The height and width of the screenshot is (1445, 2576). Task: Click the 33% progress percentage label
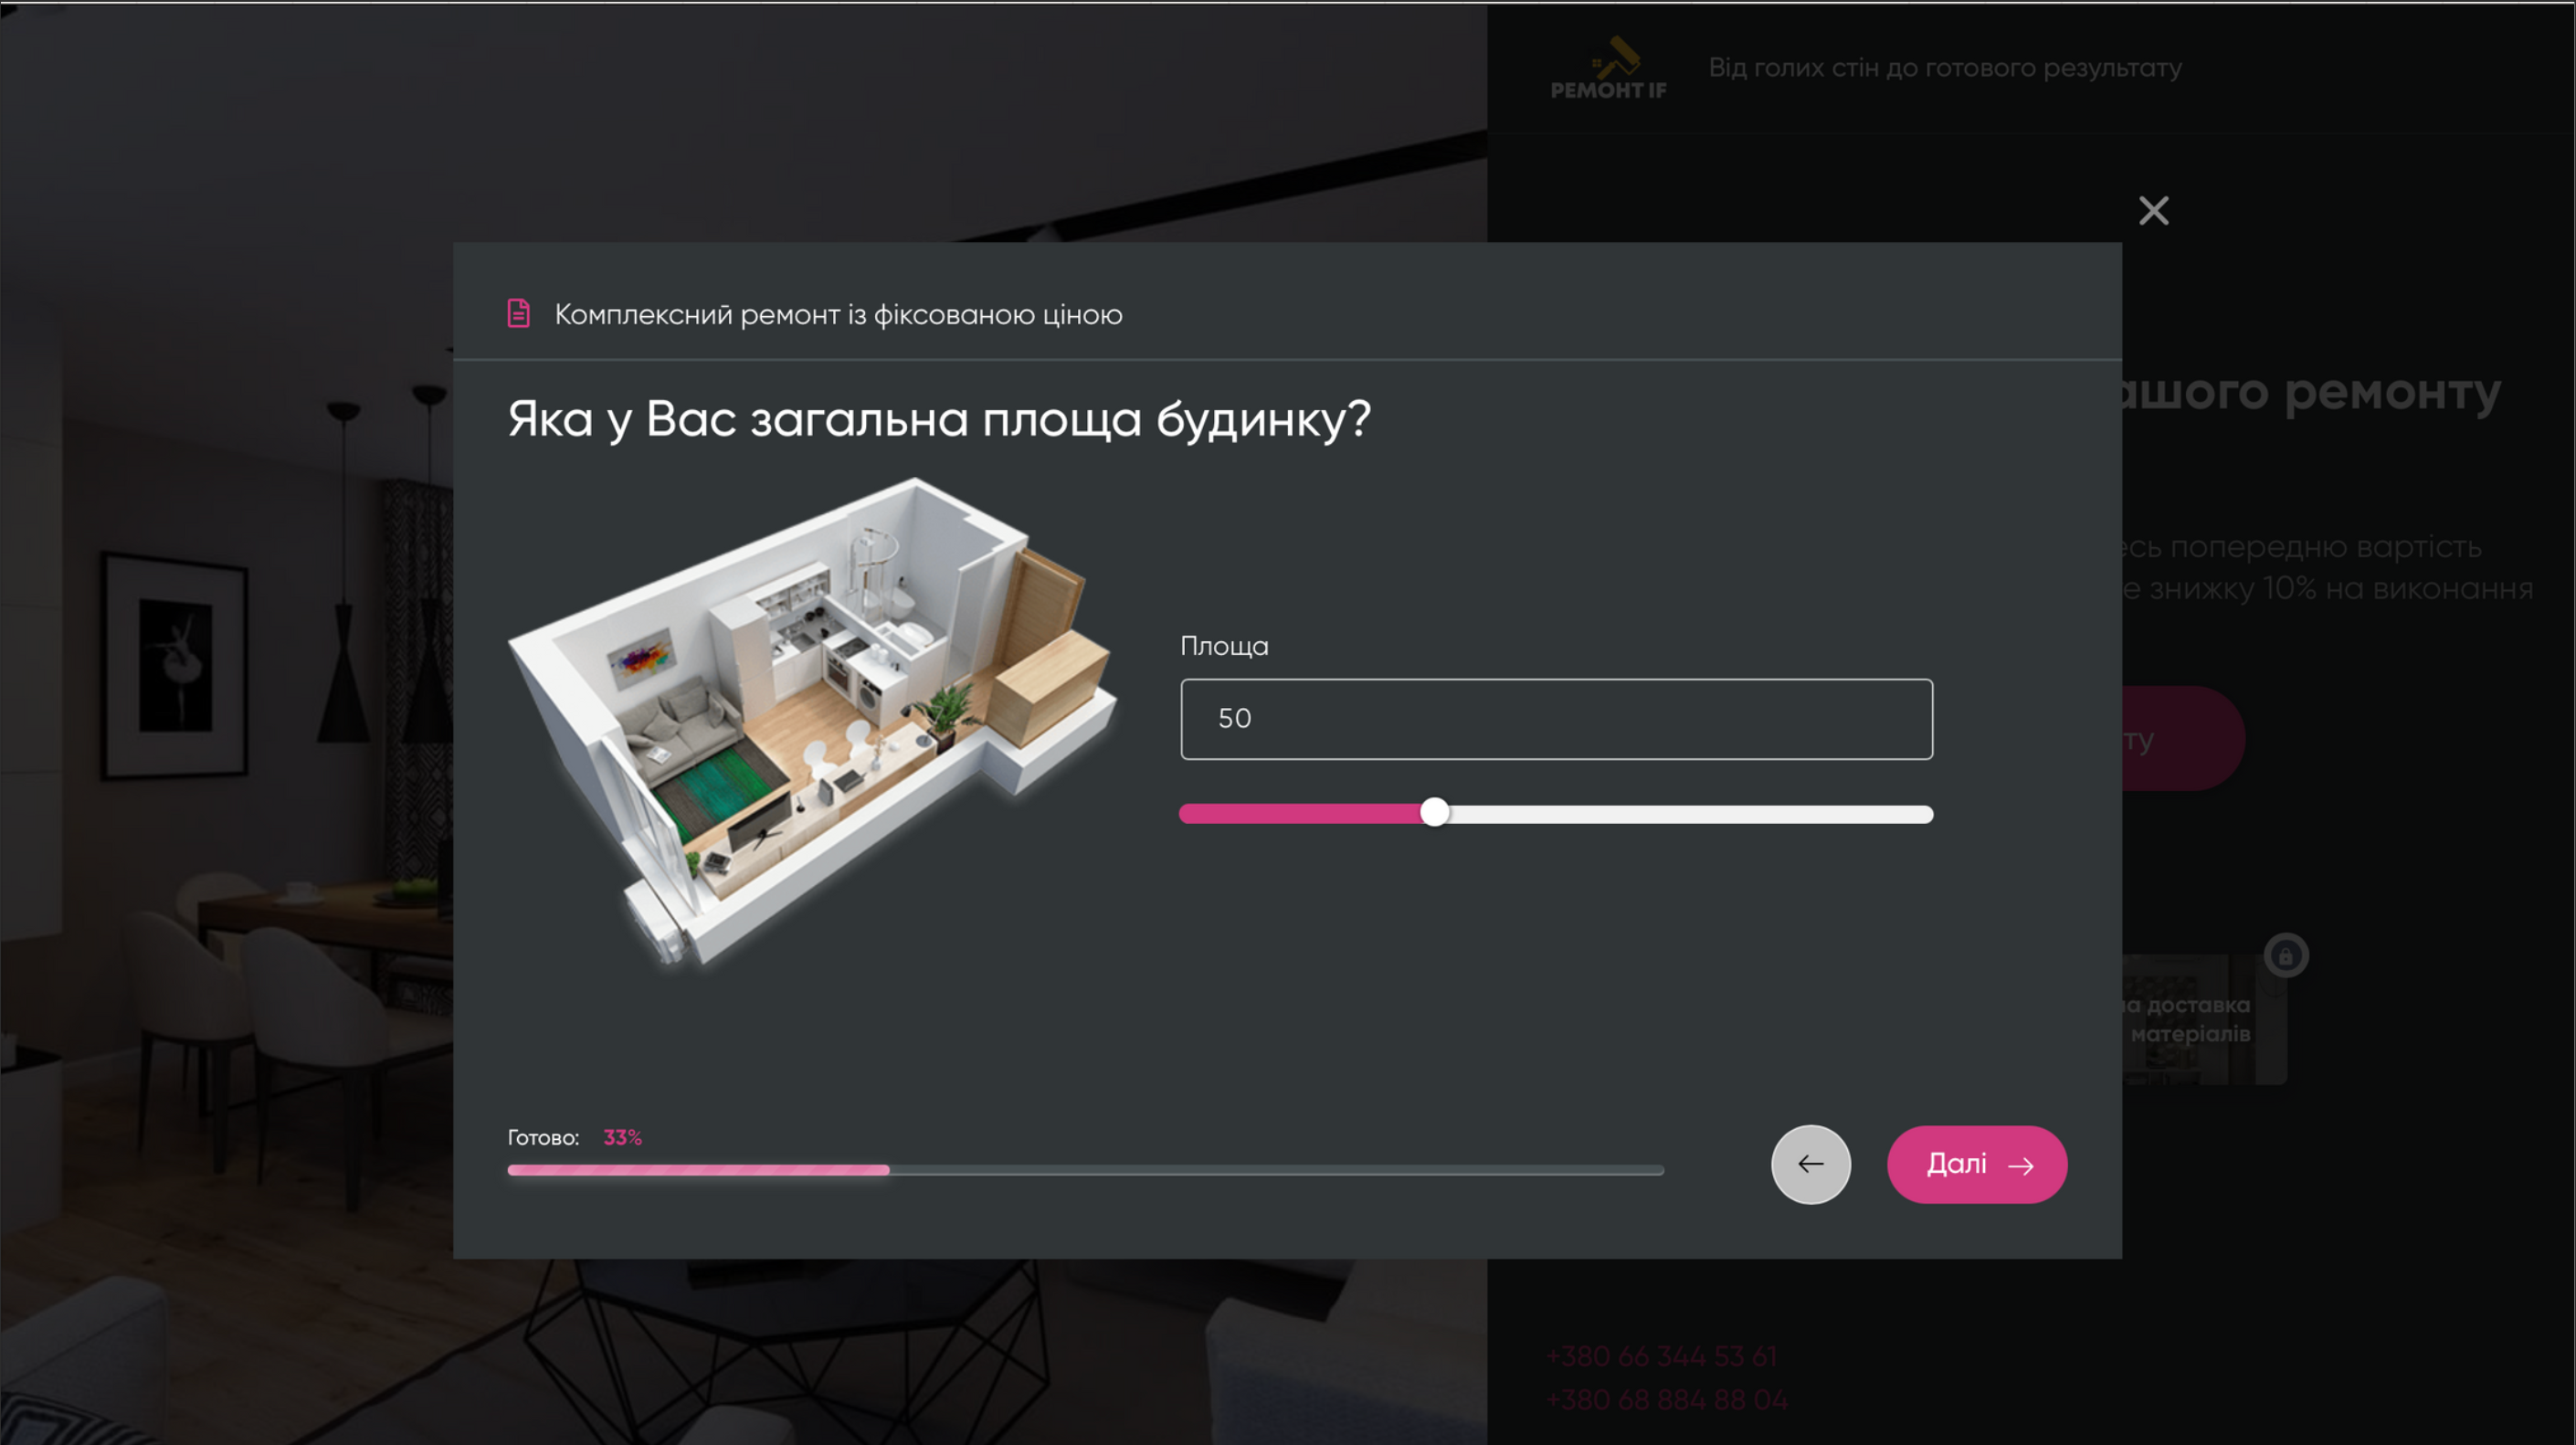click(622, 1137)
